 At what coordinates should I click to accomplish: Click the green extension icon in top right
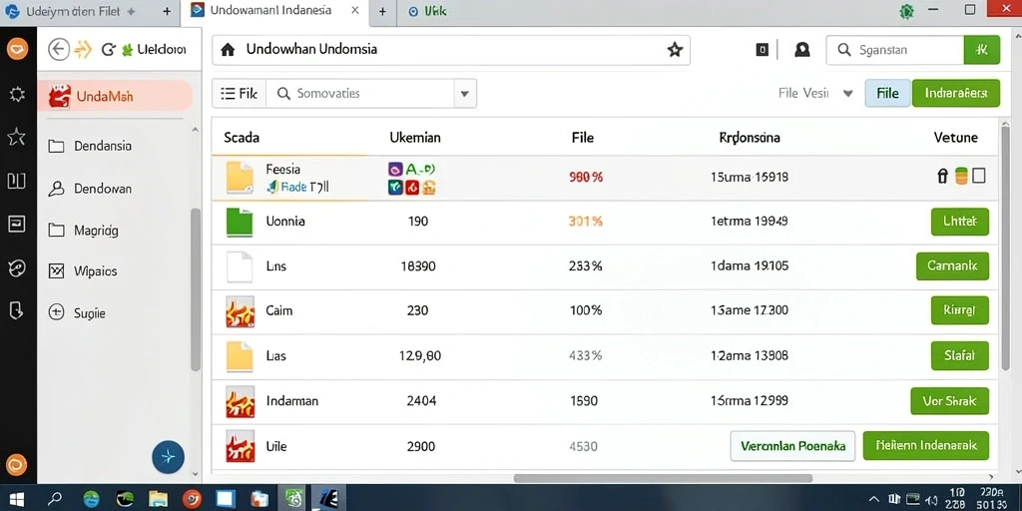[906, 11]
